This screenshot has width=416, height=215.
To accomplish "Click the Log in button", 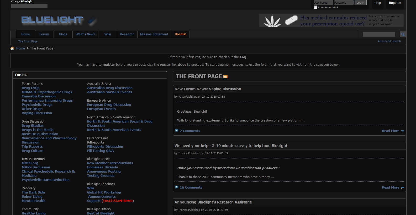I will (x=360, y=3).
